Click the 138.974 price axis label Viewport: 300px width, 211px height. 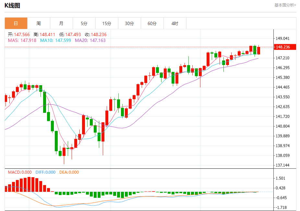click(282, 146)
